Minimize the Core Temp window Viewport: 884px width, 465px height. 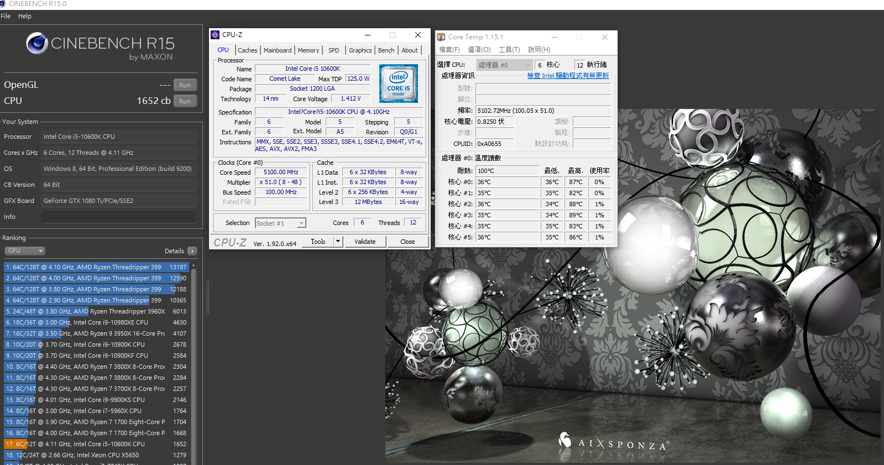pos(555,37)
